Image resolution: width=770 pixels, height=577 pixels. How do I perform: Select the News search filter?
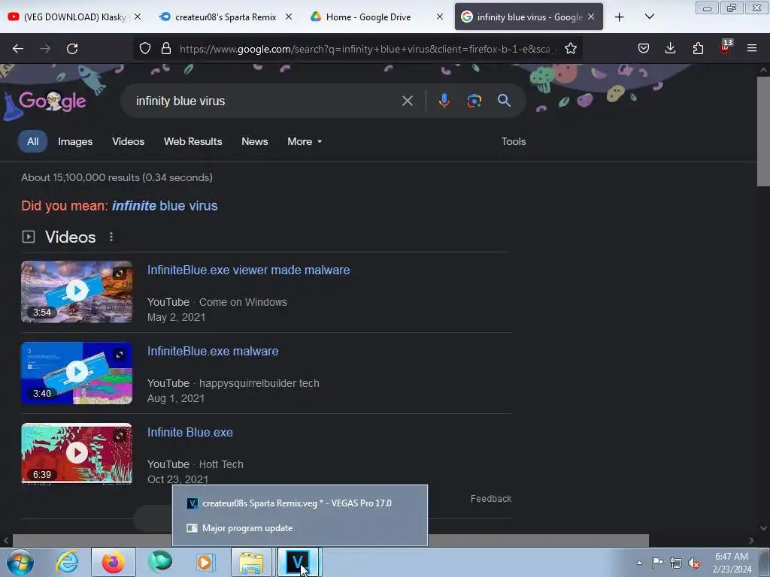click(x=254, y=141)
